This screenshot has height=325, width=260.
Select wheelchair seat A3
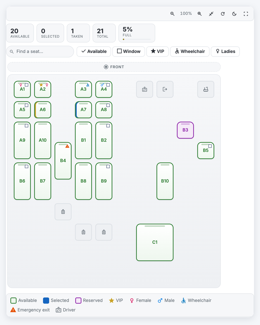83,89
